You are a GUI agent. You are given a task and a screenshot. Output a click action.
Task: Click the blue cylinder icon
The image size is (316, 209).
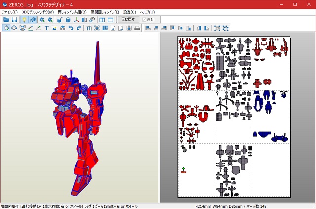(68, 20)
